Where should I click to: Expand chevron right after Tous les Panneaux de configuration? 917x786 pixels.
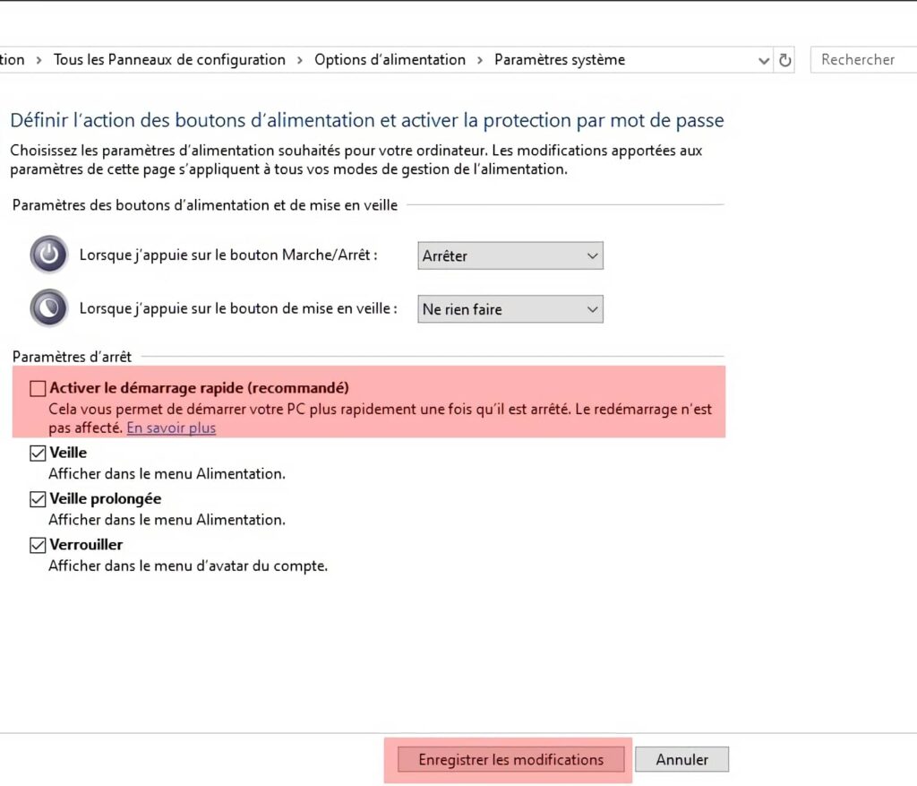tap(300, 60)
